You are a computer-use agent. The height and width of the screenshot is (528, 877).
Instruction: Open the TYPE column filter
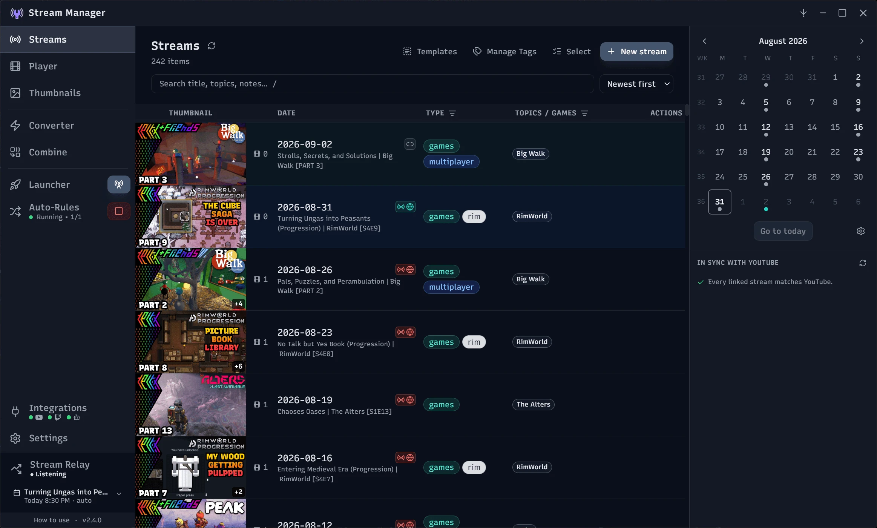452,113
